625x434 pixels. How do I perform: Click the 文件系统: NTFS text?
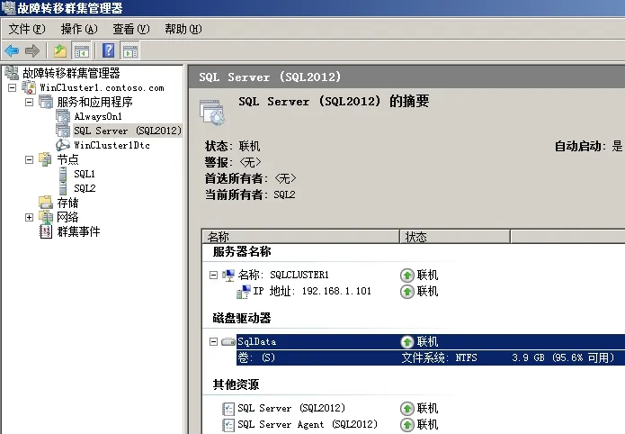439,357
